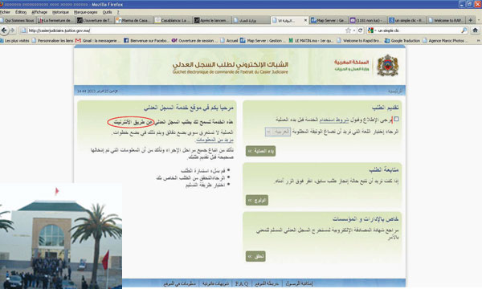Click the green start process button (بدء العملية)
Image resolution: width=482 pixels, height=289 pixels.
tap(260, 151)
